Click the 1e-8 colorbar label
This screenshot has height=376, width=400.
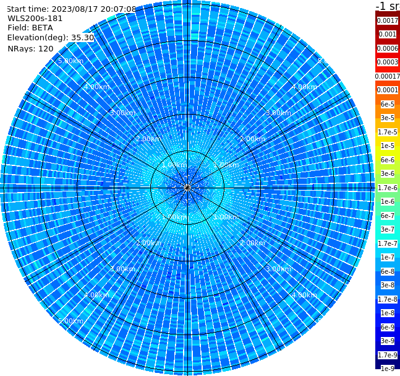click(388, 313)
